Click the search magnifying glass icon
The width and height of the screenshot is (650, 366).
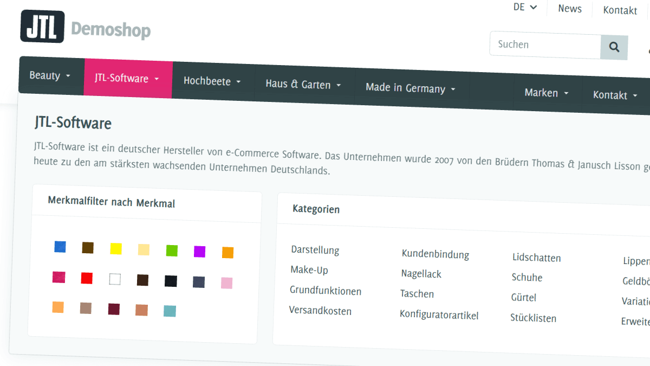point(614,47)
